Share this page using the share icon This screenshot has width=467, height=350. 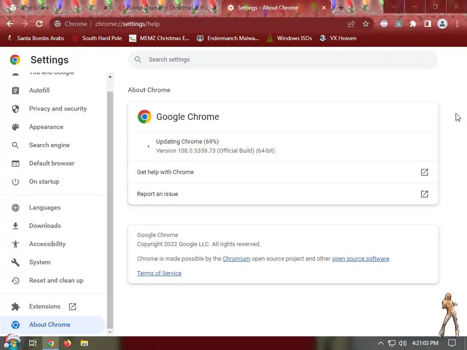[x=351, y=24]
